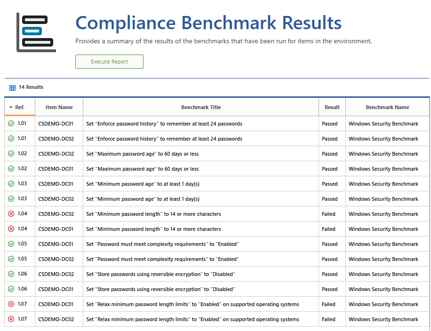Image resolution: width=431 pixels, height=331 pixels.
Task: Sort by the Ref. column header
Action: pos(19,107)
